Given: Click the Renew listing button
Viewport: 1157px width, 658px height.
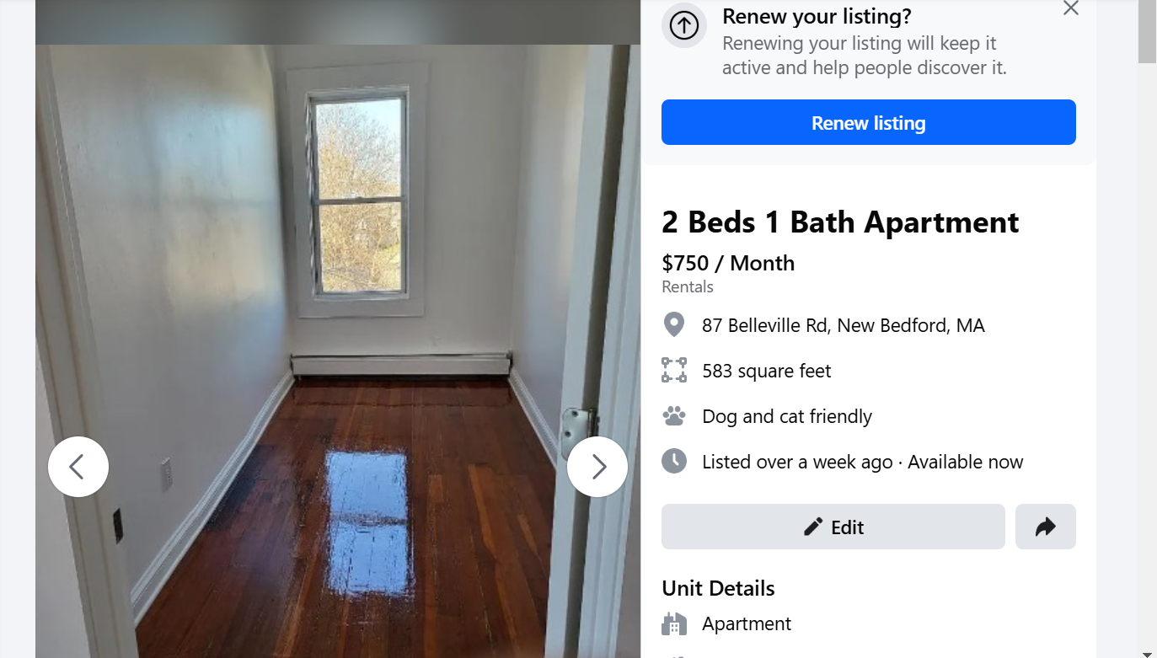Looking at the screenshot, I should (x=868, y=122).
